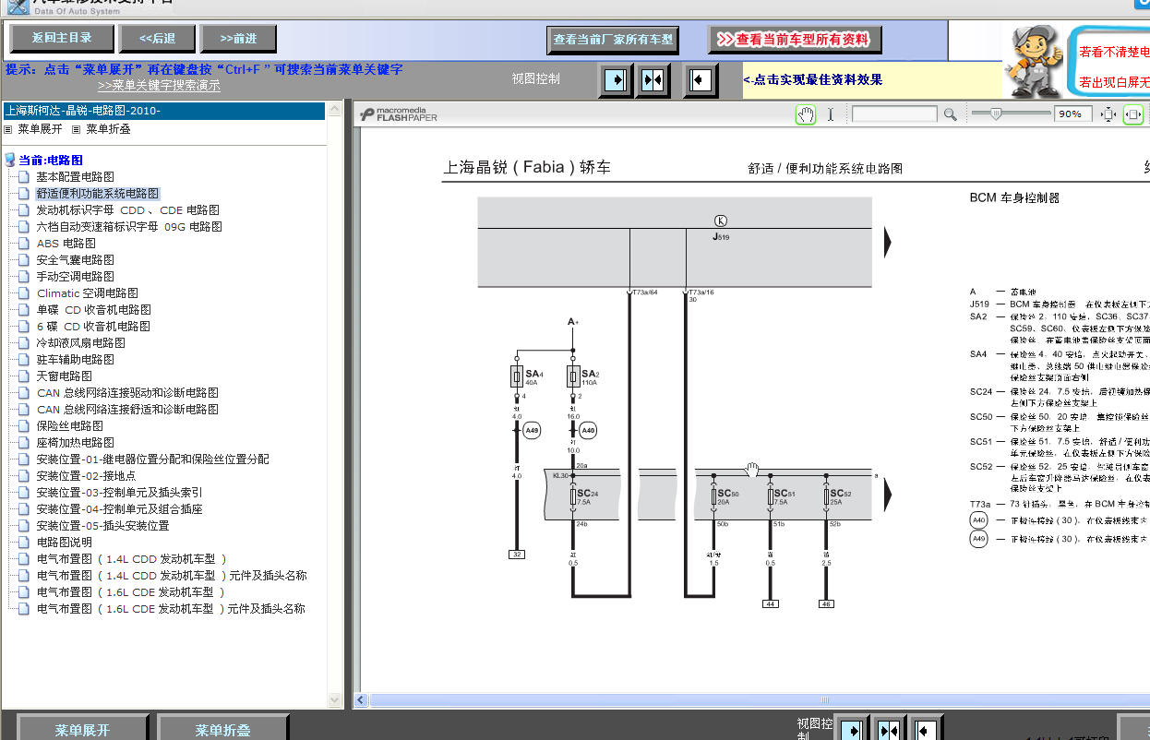1150x740 pixels.
Task: Click the fit-page zoom icon
Action: click(1108, 114)
